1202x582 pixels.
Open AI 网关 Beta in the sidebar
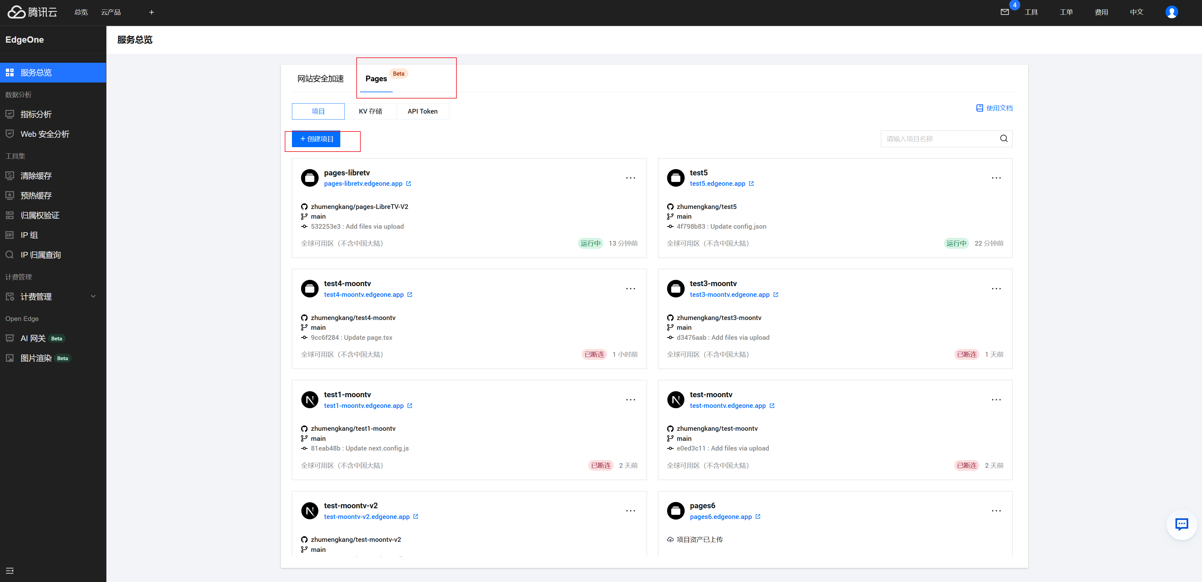coord(53,339)
